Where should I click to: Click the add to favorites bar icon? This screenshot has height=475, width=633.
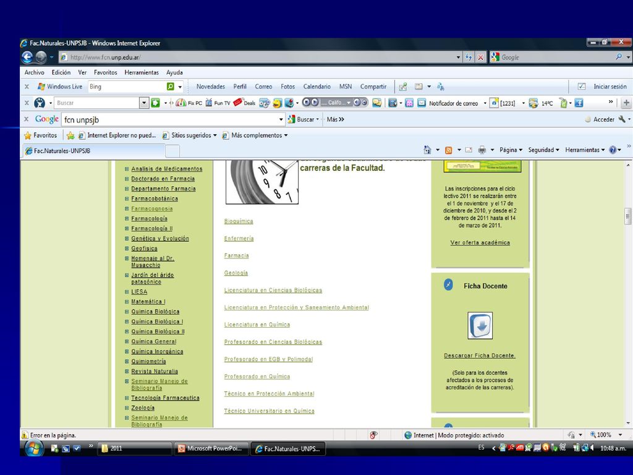click(70, 135)
